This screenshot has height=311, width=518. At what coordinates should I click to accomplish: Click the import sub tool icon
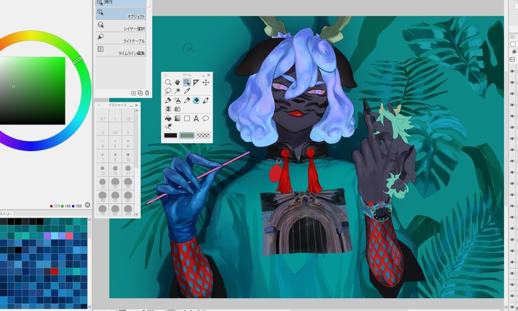point(134,93)
